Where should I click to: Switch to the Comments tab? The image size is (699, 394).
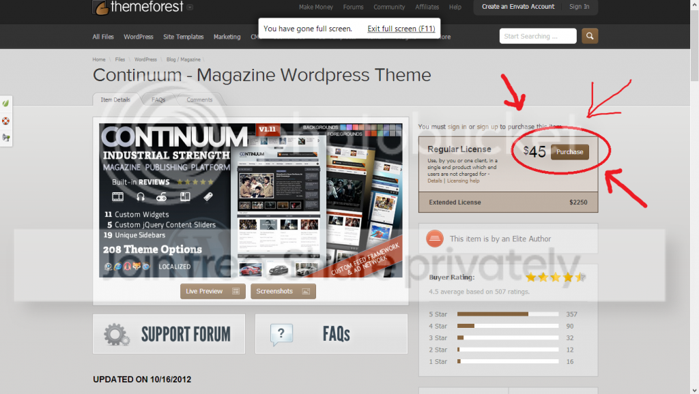click(x=199, y=100)
